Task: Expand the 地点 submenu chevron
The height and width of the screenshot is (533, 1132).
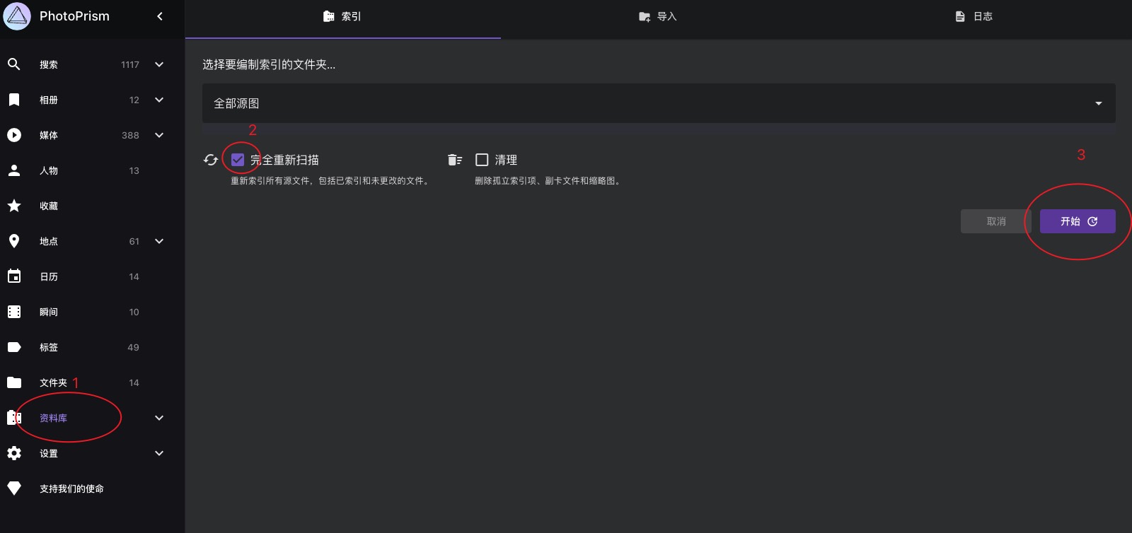Action: coord(159,241)
